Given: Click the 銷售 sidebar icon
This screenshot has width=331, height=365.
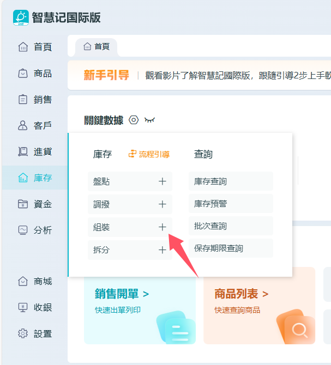Looking at the screenshot, I should tap(23, 99).
